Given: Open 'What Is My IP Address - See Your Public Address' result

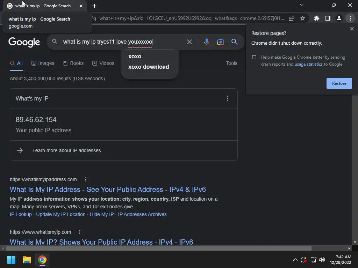Looking at the screenshot, I should point(108,189).
